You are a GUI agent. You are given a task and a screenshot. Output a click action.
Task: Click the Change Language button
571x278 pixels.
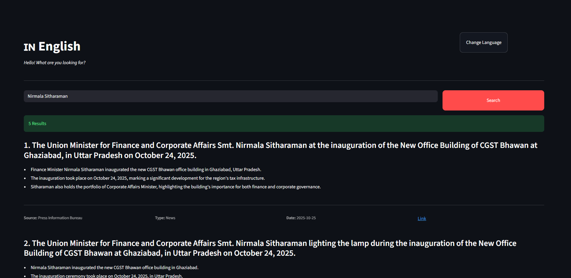484,42
